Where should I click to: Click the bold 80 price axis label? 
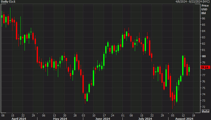204,56
